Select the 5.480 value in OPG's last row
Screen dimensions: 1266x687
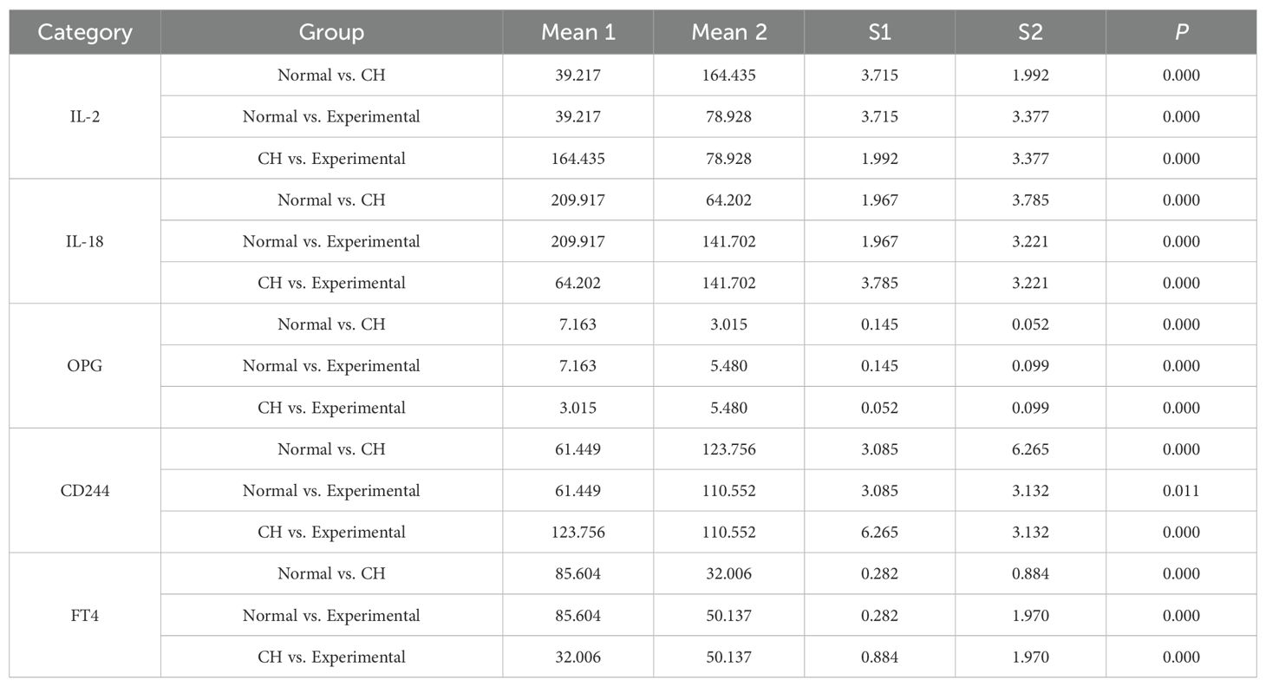728,408
